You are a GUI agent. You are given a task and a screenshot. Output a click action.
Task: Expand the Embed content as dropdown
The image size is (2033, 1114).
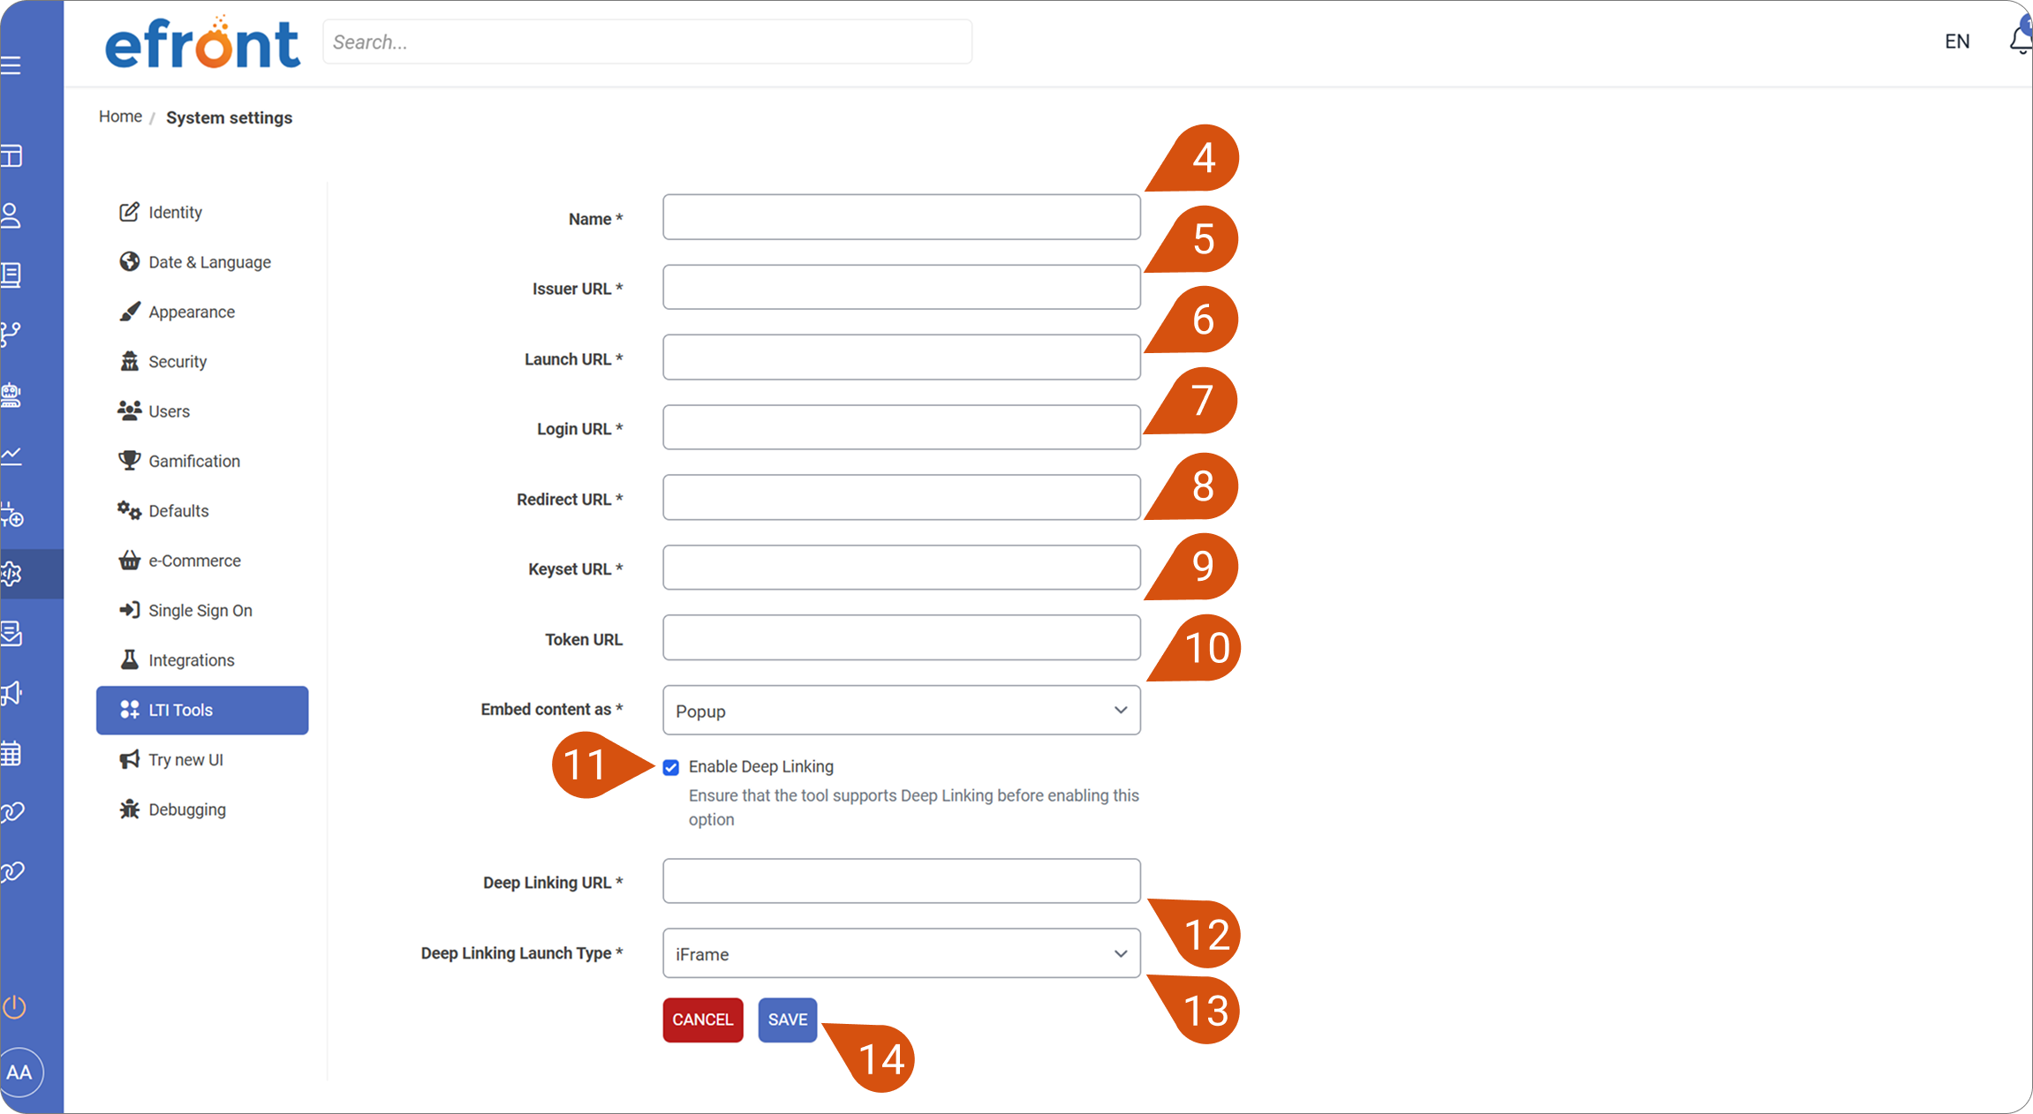(902, 711)
